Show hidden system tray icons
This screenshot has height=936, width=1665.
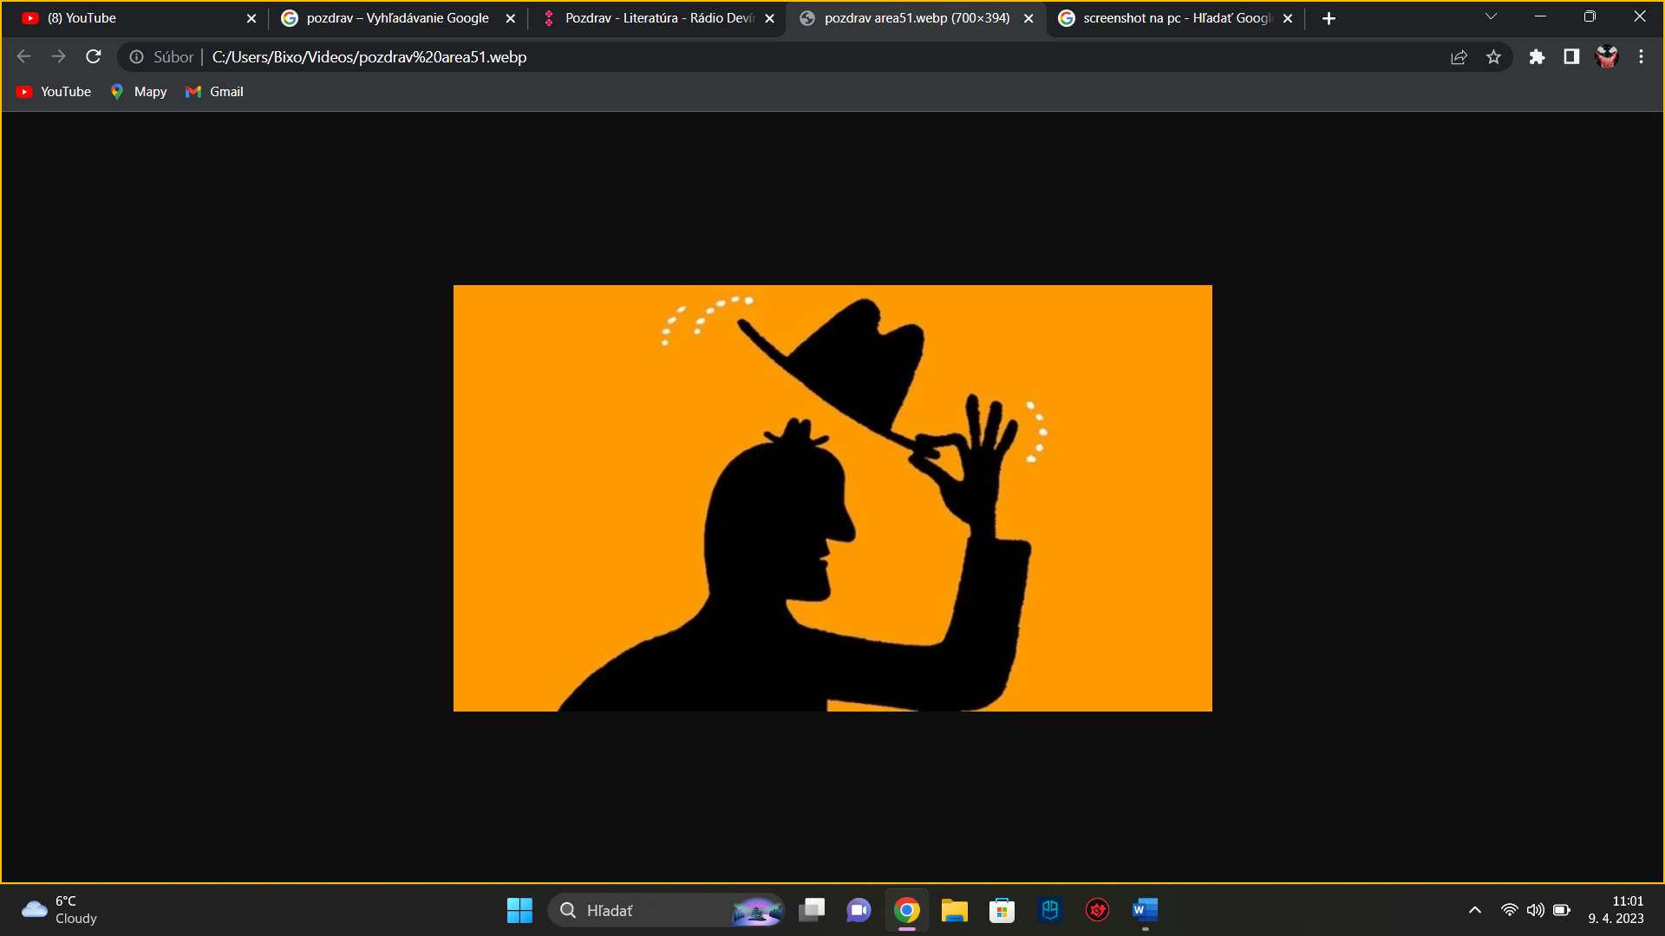pos(1474,910)
